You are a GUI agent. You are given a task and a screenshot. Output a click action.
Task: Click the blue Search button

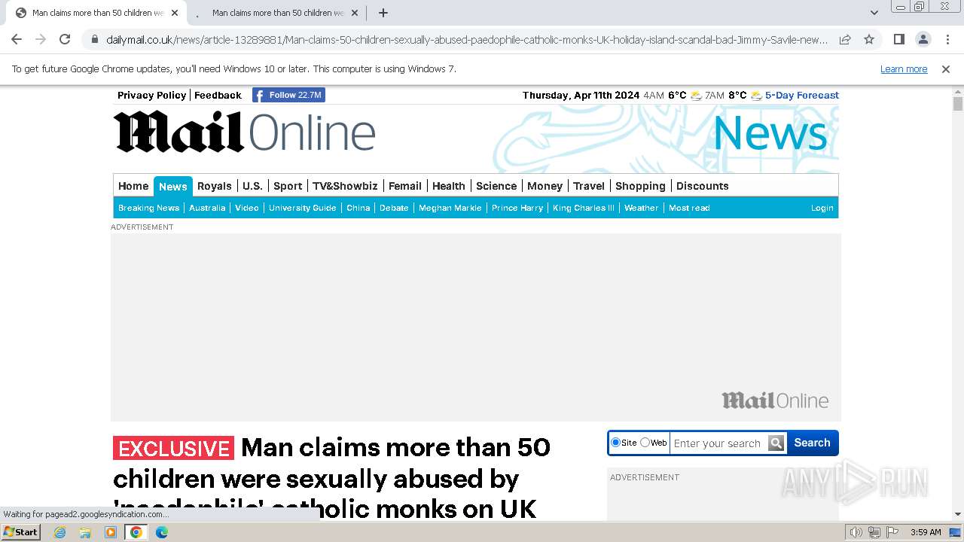pyautogui.click(x=812, y=443)
